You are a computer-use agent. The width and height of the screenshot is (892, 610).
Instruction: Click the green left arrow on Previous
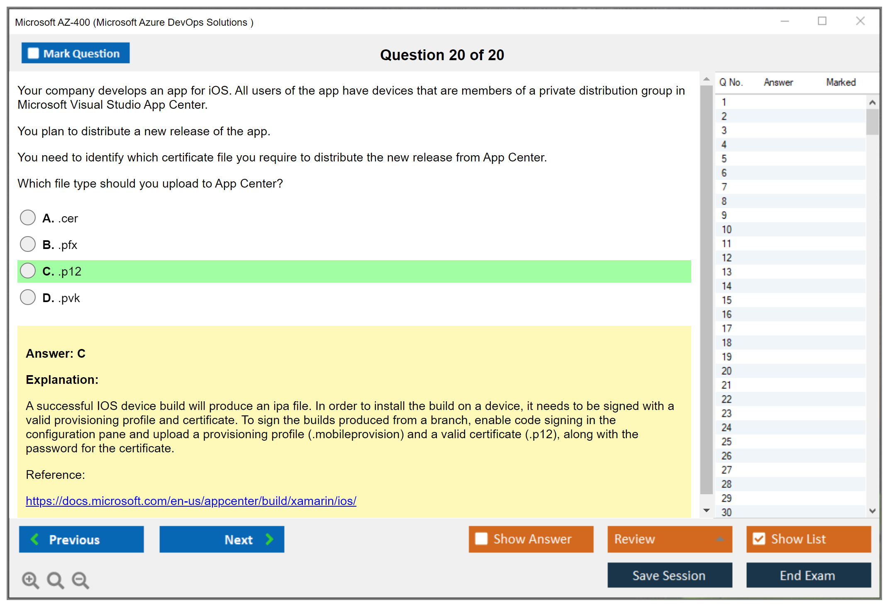pos(35,539)
